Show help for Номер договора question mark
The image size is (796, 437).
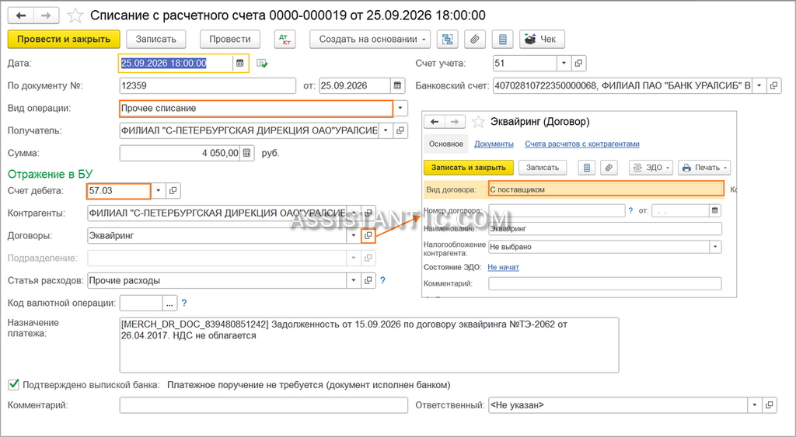631,210
